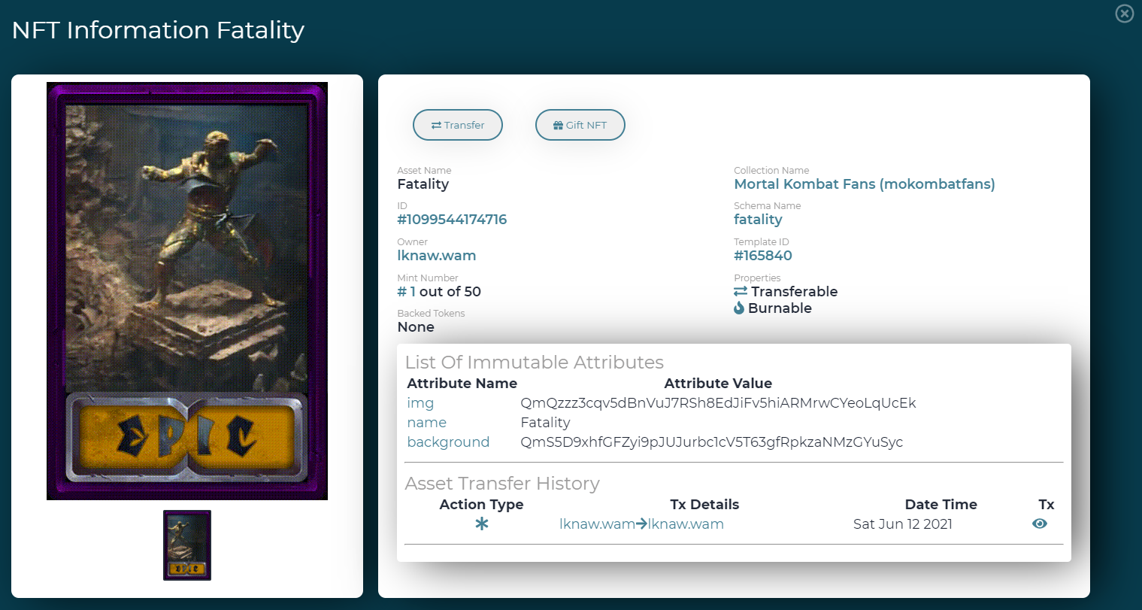Image resolution: width=1142 pixels, height=610 pixels.
Task: Open asset ID #1099544174716 link
Action: coord(452,220)
